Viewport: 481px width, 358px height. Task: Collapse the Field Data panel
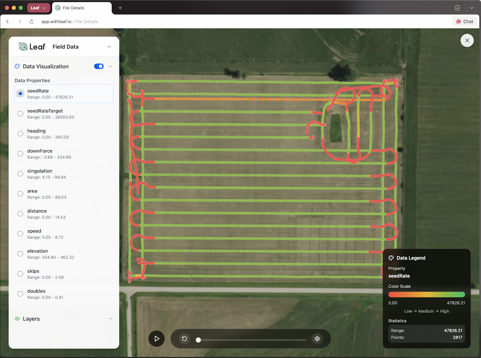[x=109, y=47]
